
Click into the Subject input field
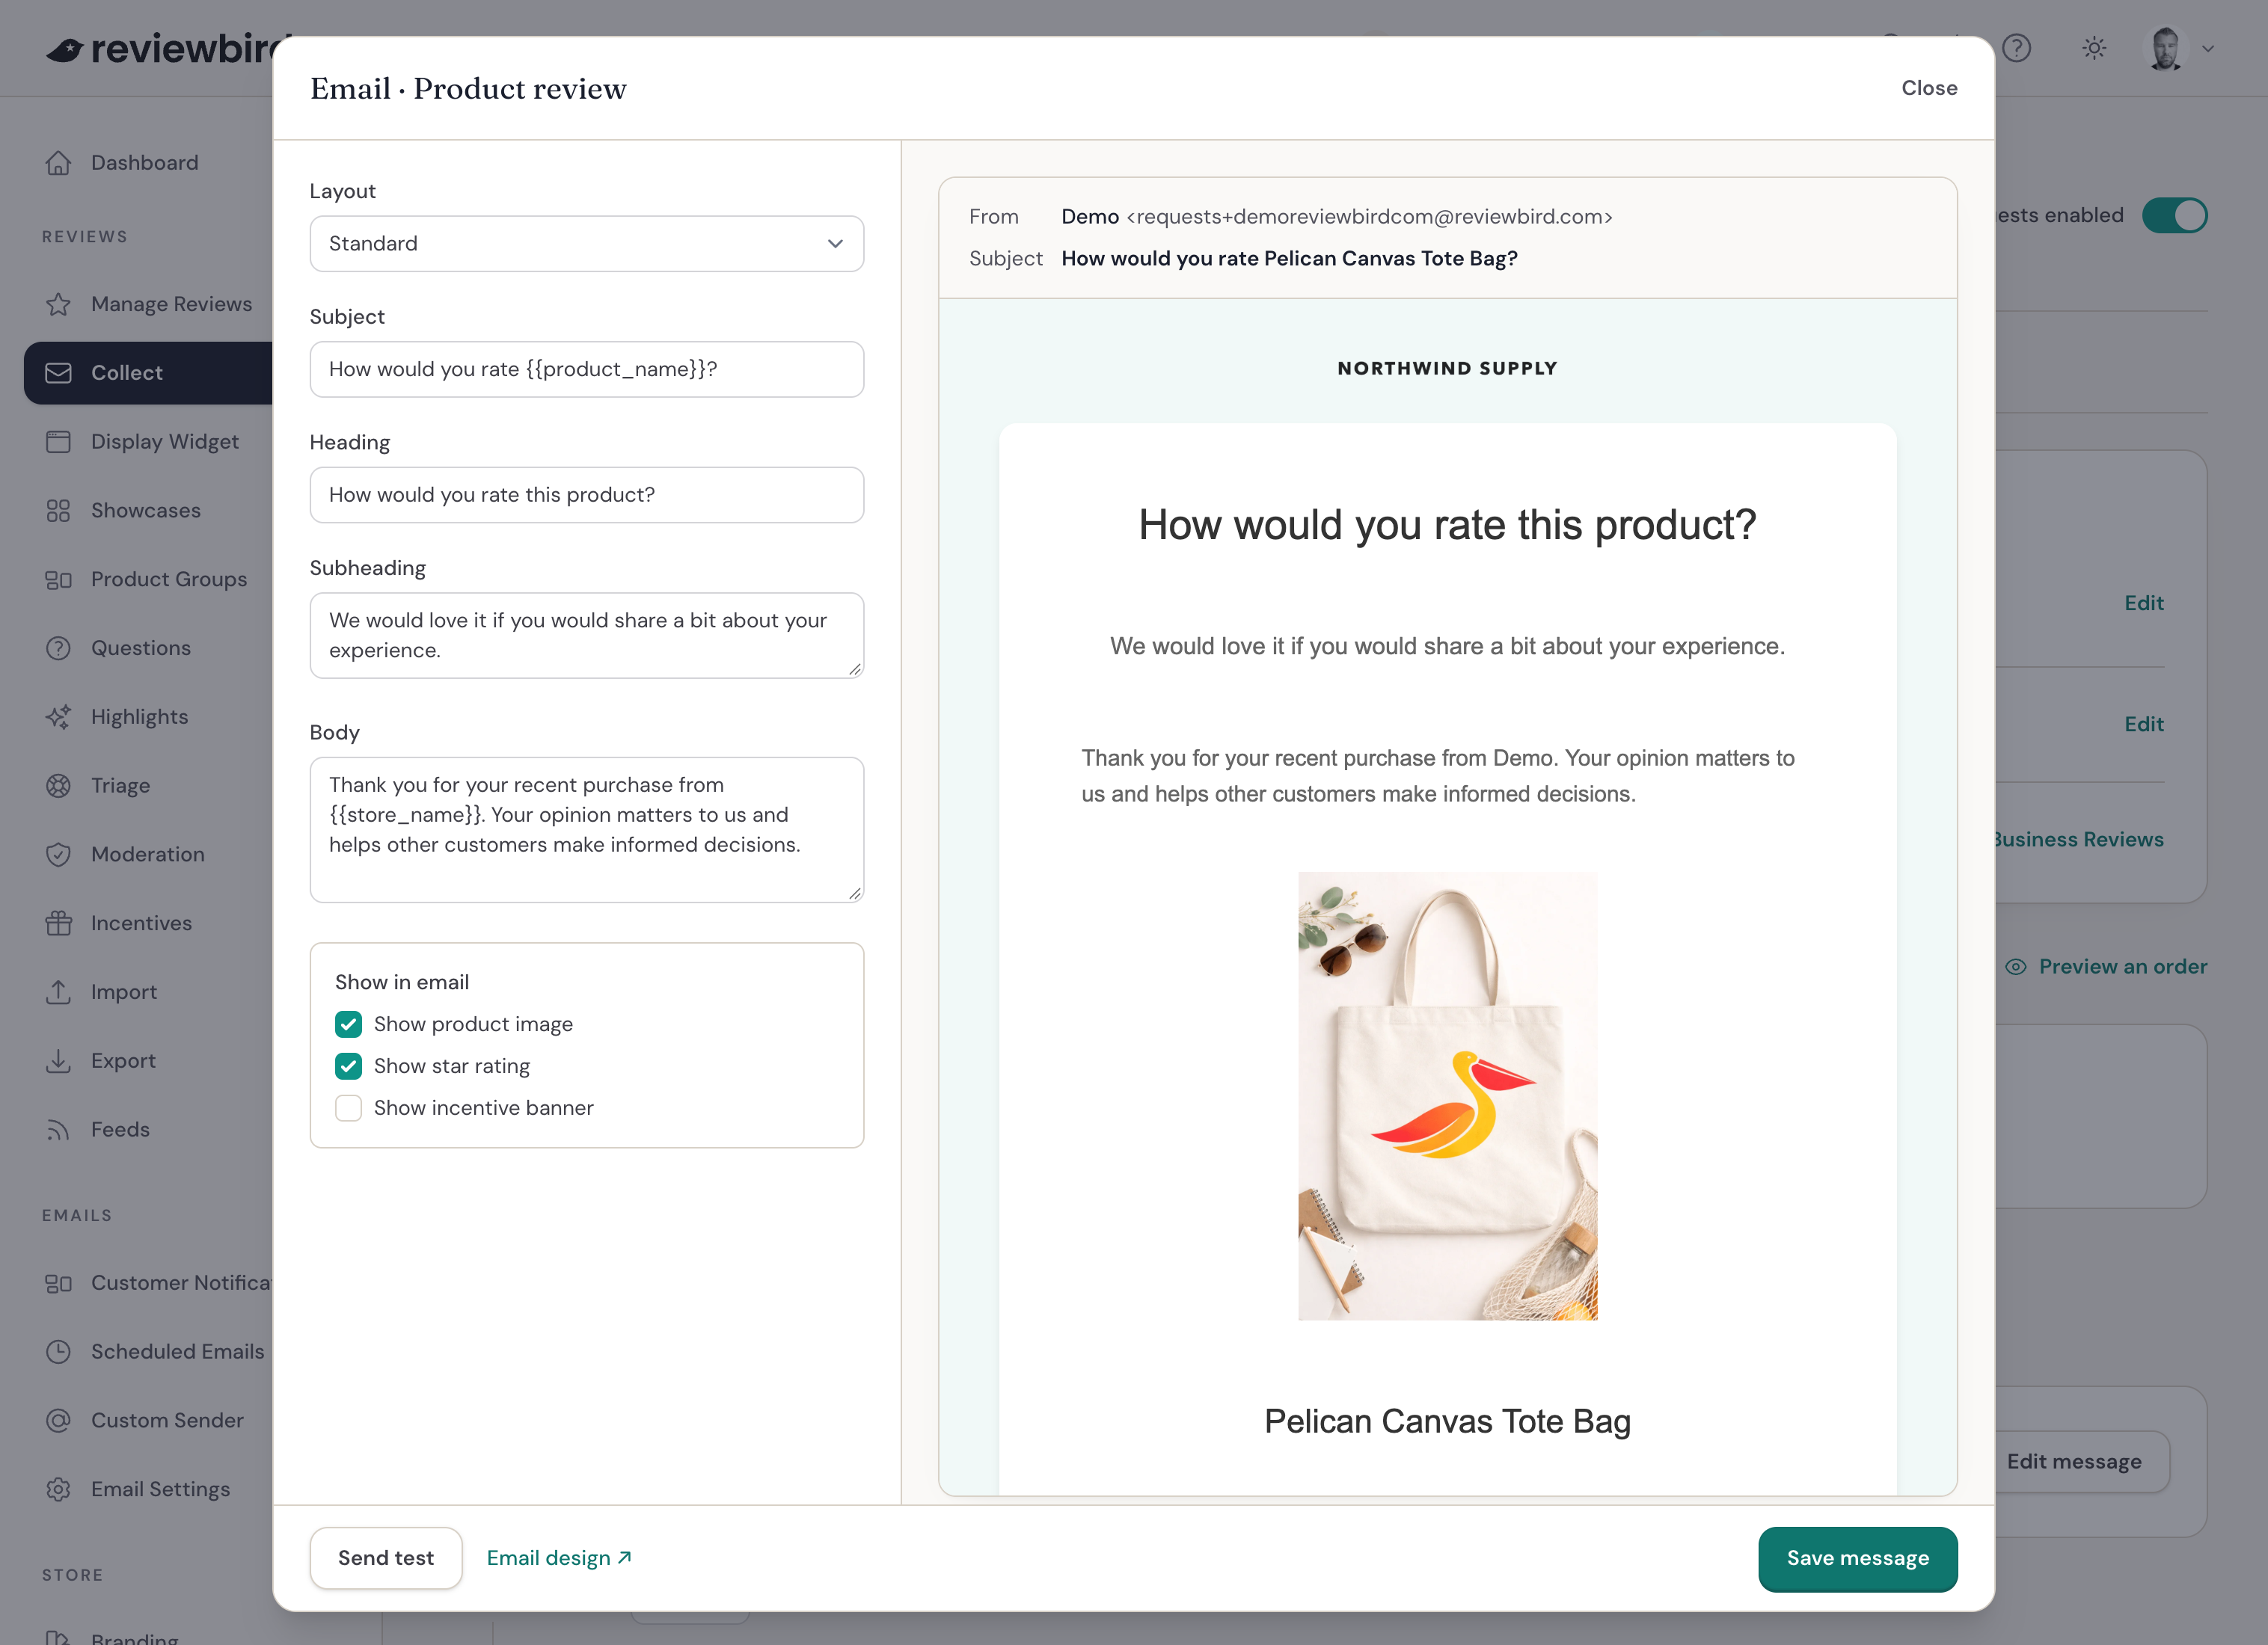(x=587, y=370)
